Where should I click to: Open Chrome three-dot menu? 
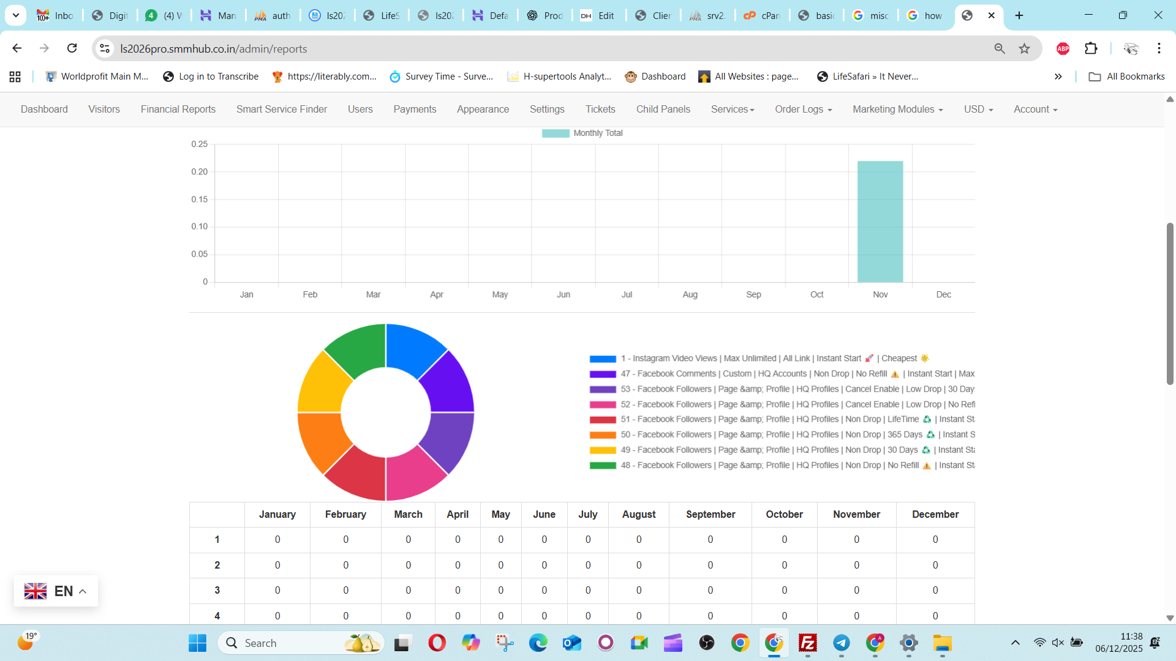tap(1159, 48)
